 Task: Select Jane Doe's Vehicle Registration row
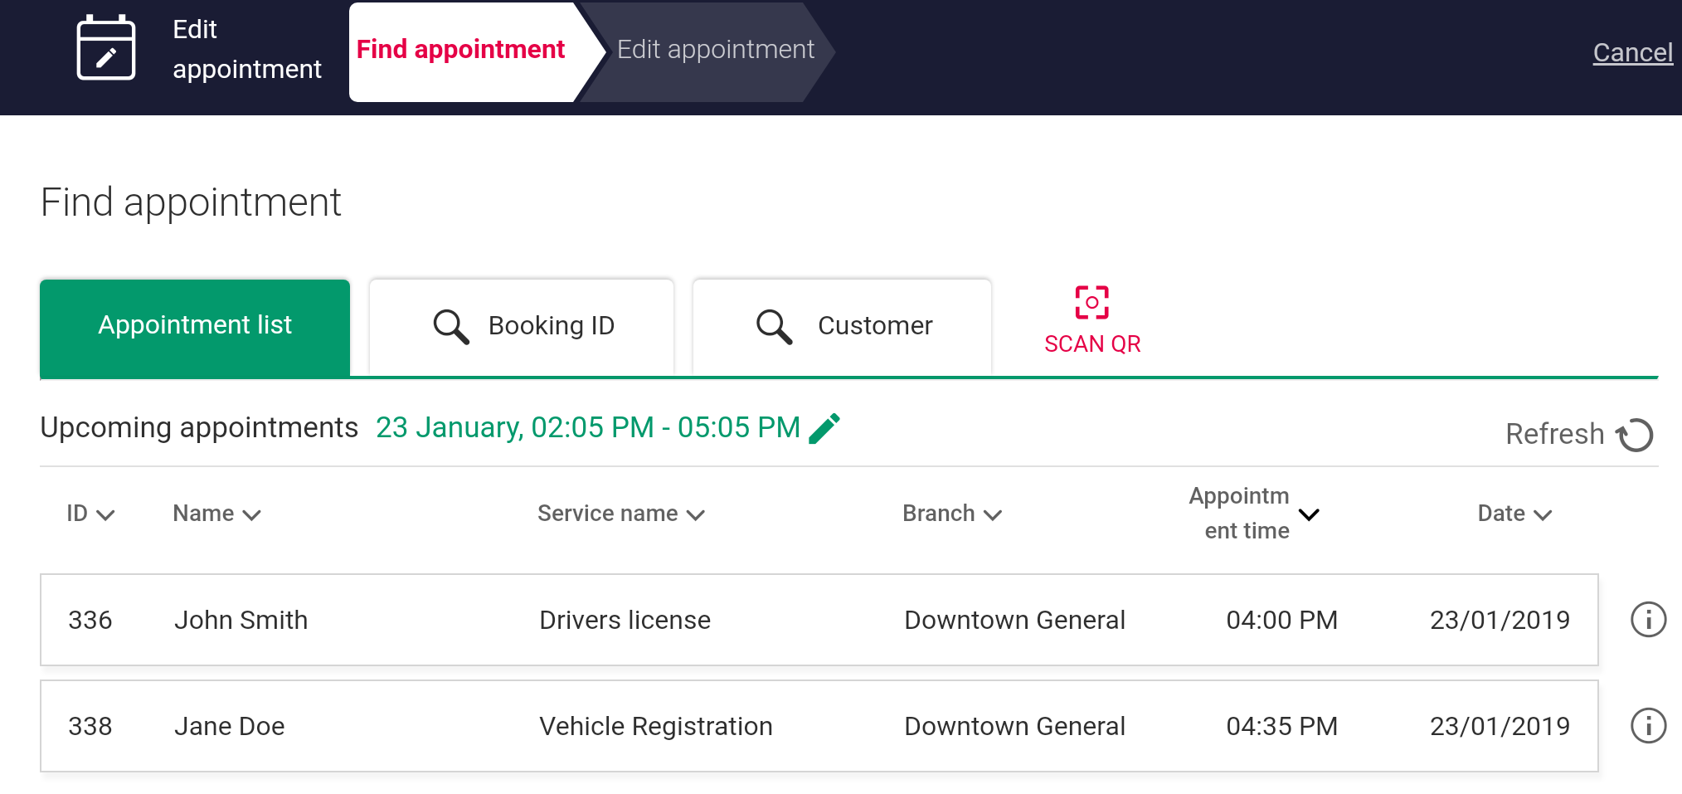click(819, 726)
